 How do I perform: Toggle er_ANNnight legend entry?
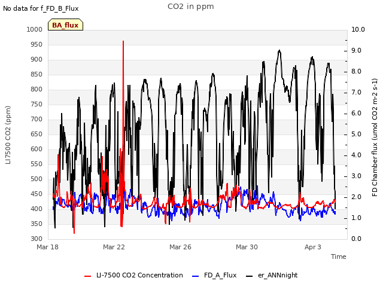272,275
